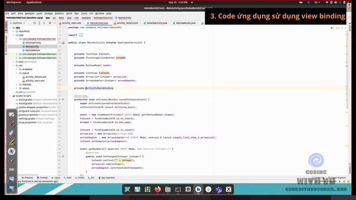Collapse the app module node
The width and height of the screenshot is (356, 200).
coord(10,28)
